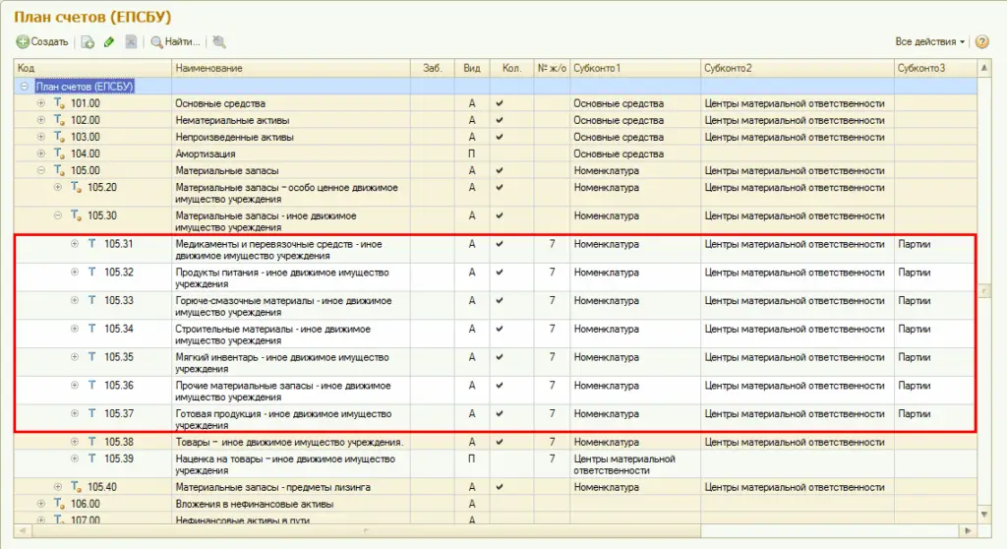1007x549 pixels.
Task: Select the row Продукты питания 105.32
Action: coord(496,277)
